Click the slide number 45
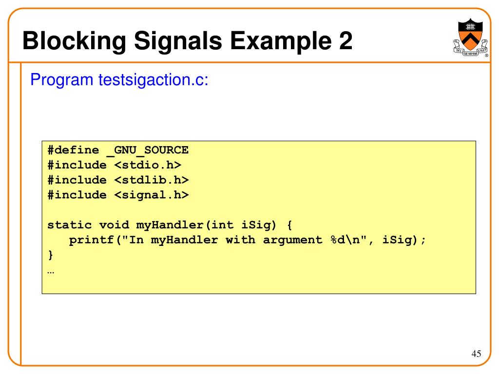The width and height of the screenshot is (499, 374). [476, 354]
